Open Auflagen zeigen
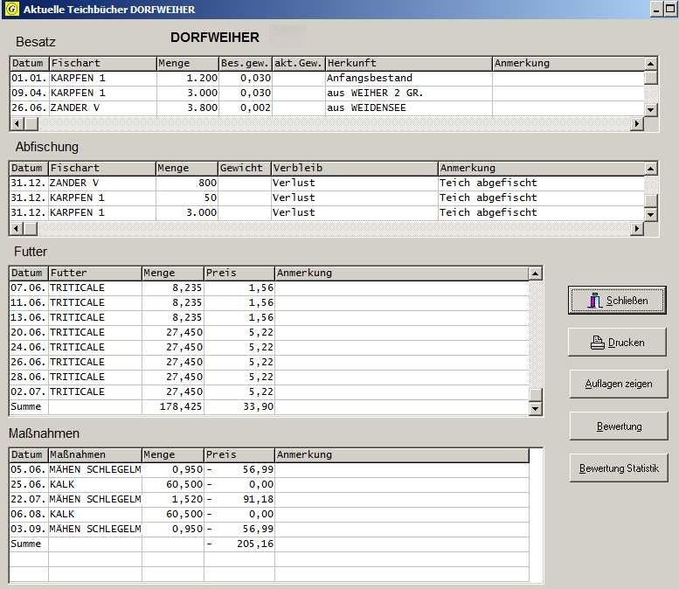 (x=618, y=384)
